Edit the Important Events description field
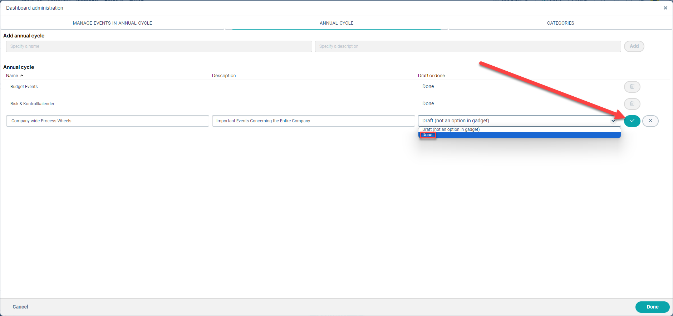The width and height of the screenshot is (673, 316). coord(313,121)
